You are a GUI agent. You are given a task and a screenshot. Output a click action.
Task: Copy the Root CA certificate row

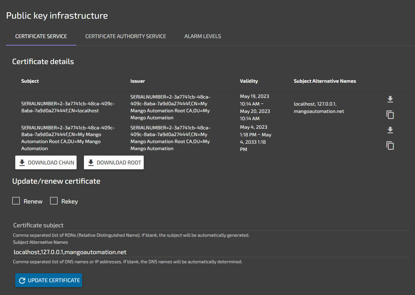click(390, 146)
